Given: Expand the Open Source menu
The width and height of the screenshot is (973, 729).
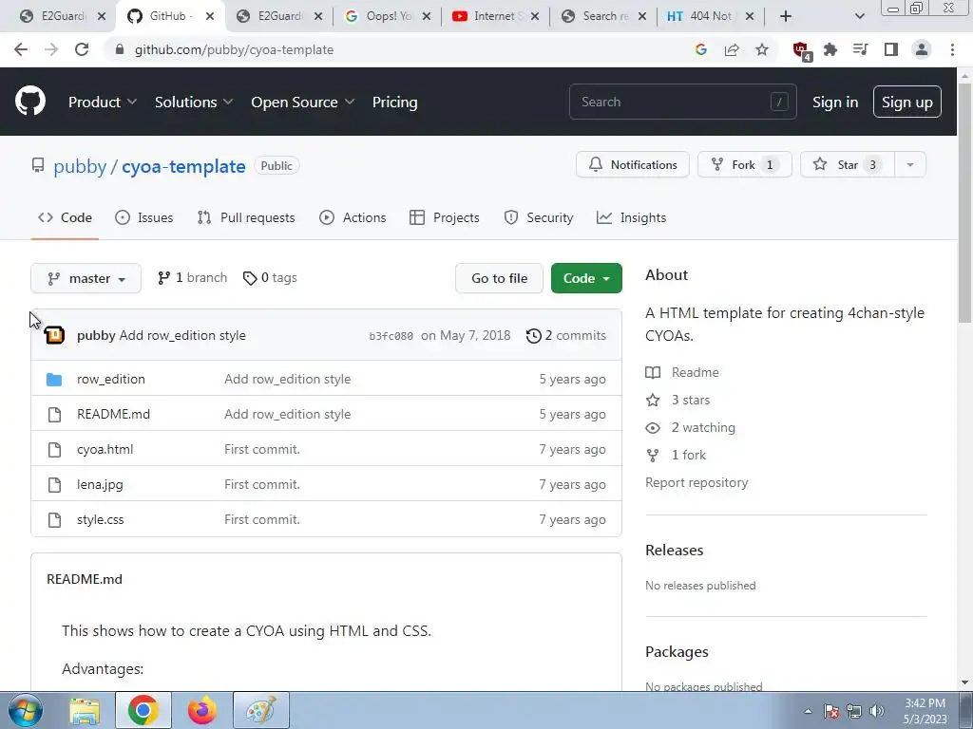Looking at the screenshot, I should (x=302, y=103).
